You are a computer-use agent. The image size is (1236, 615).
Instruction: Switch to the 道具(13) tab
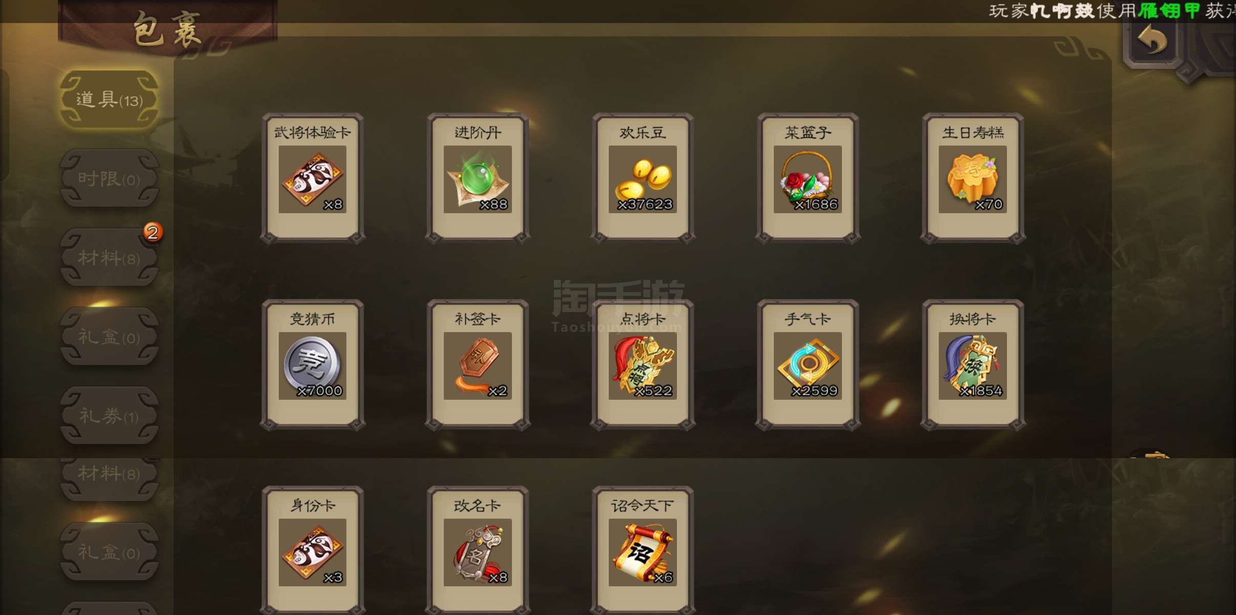[109, 99]
